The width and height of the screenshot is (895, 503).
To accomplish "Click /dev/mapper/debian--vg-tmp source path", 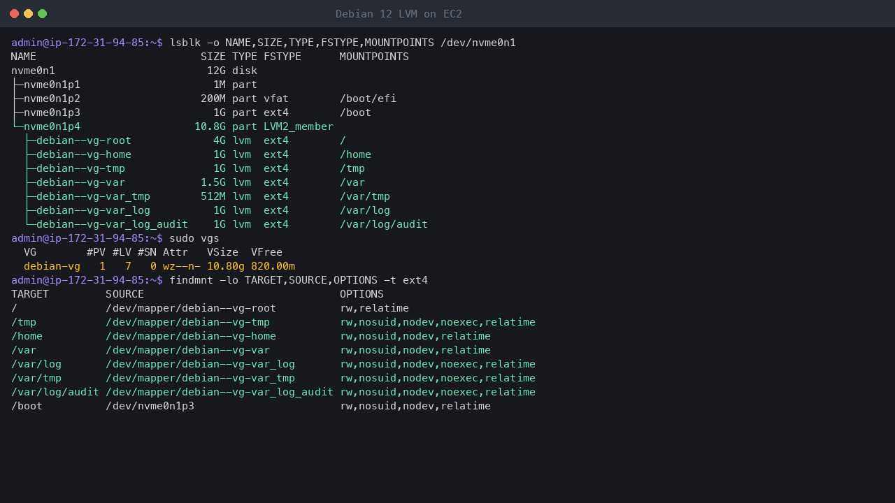I will [x=187, y=322].
